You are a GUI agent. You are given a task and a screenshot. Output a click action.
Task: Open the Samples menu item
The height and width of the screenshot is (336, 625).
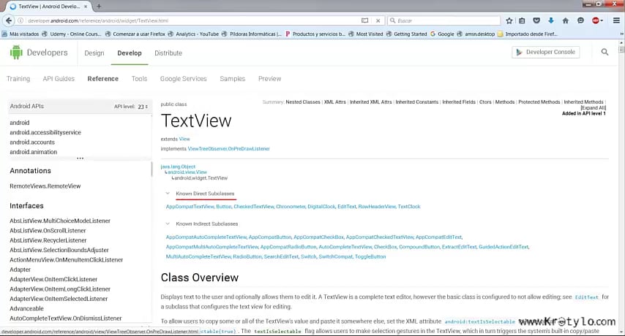[x=233, y=79]
